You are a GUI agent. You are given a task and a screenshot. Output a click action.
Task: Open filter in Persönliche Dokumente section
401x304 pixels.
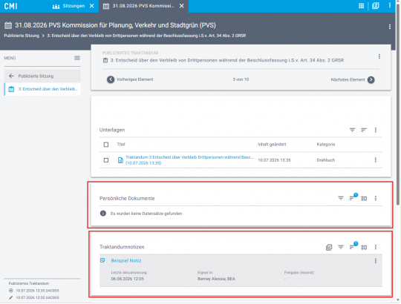341,198
